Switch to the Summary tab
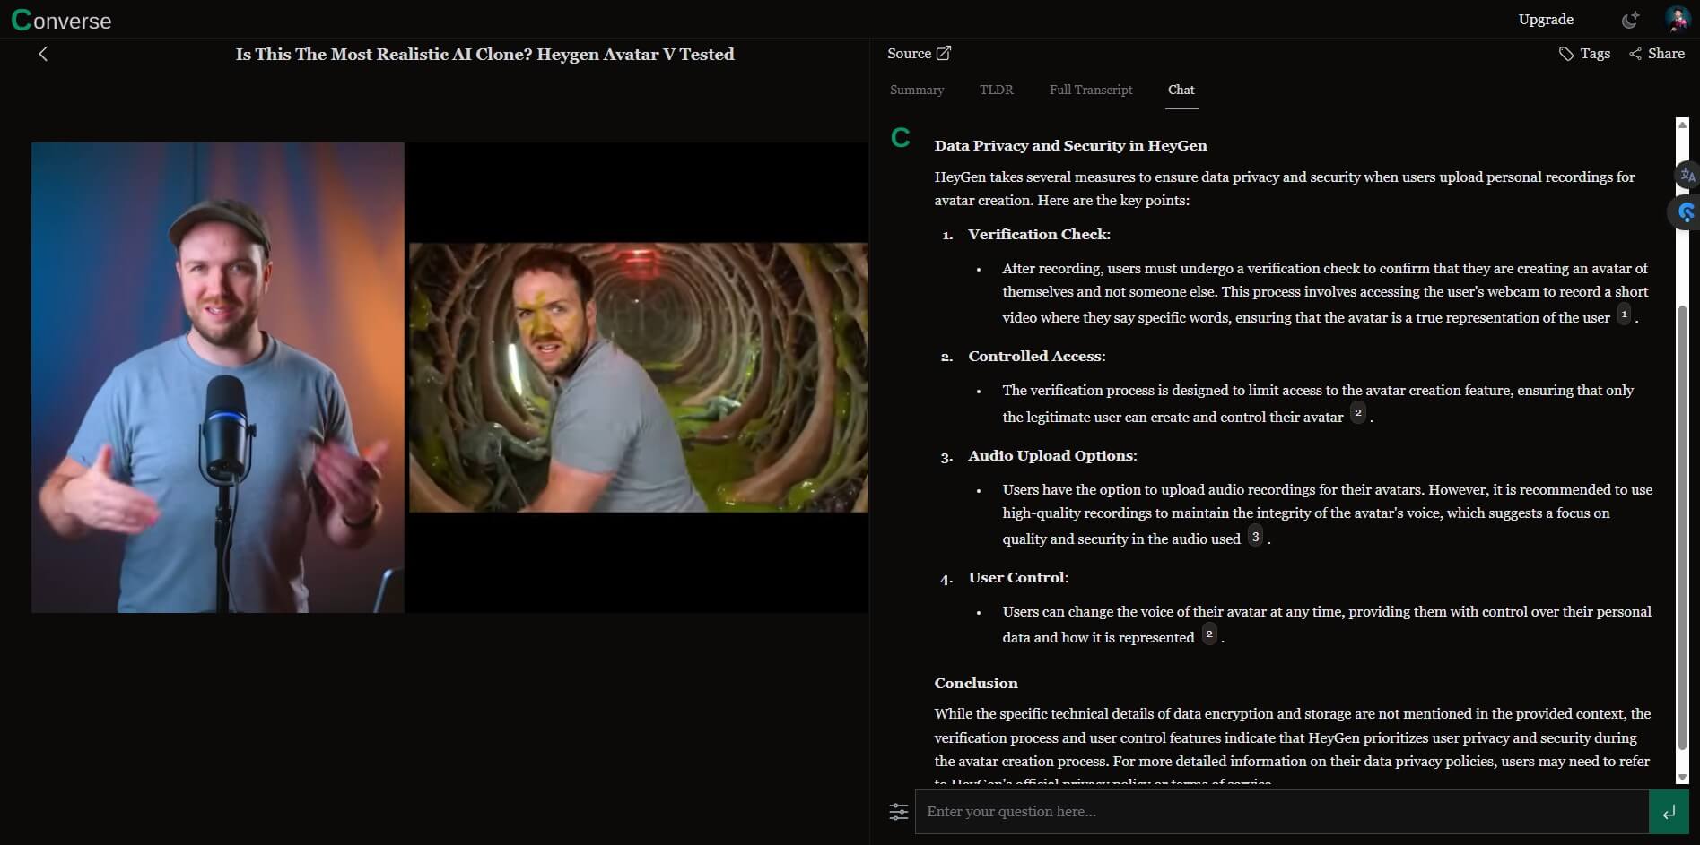 917,90
